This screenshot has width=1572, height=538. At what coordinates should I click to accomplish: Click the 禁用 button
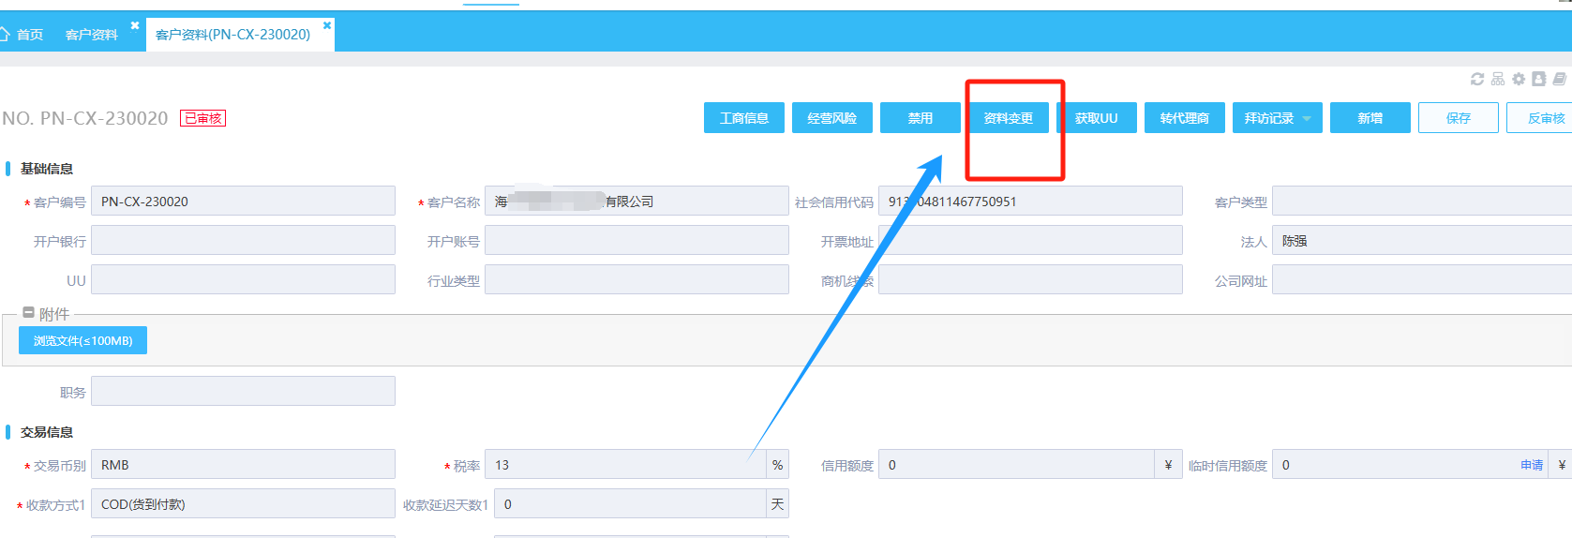pos(921,118)
